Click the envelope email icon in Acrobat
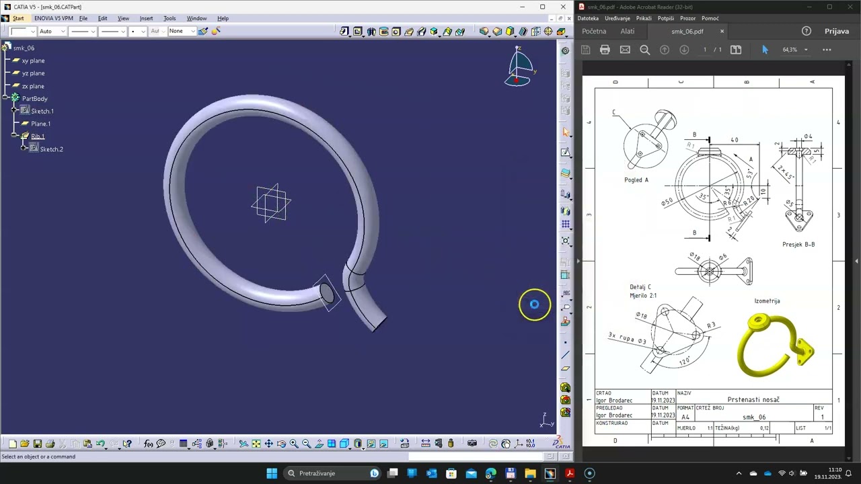 (625, 50)
